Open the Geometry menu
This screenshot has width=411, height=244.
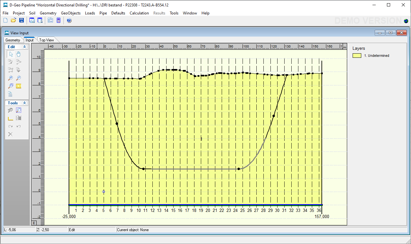(48, 13)
